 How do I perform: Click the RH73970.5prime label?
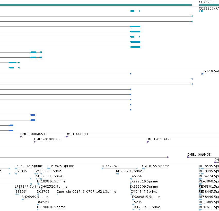[129, 171]
